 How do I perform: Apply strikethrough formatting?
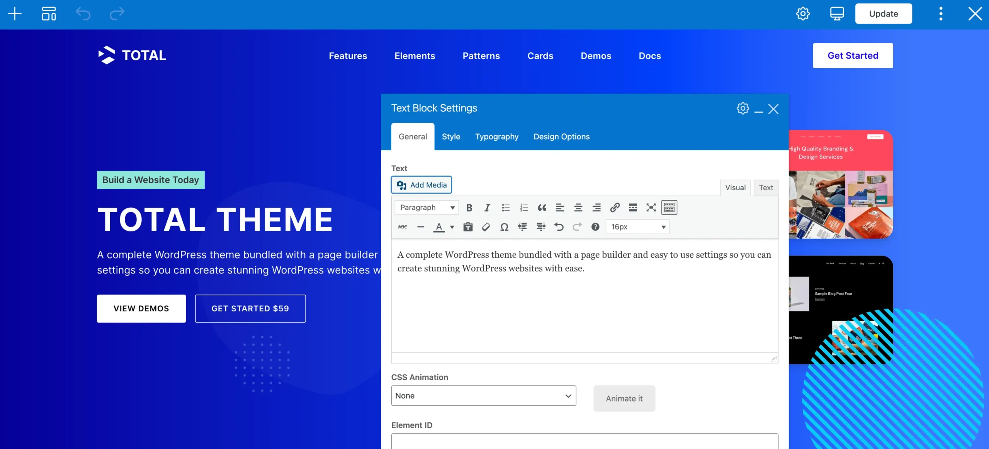403,227
